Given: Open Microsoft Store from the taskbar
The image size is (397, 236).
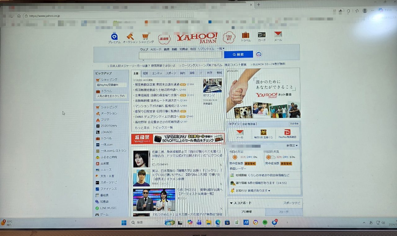Looking at the screenshot, I should pyautogui.click(x=227, y=222).
